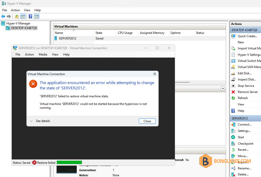Click the Stop Service action

point(246,86)
